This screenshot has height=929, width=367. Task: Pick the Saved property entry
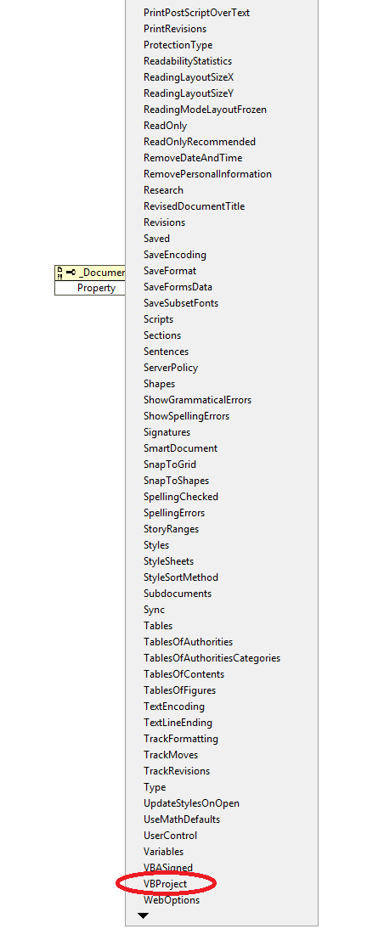point(156,238)
